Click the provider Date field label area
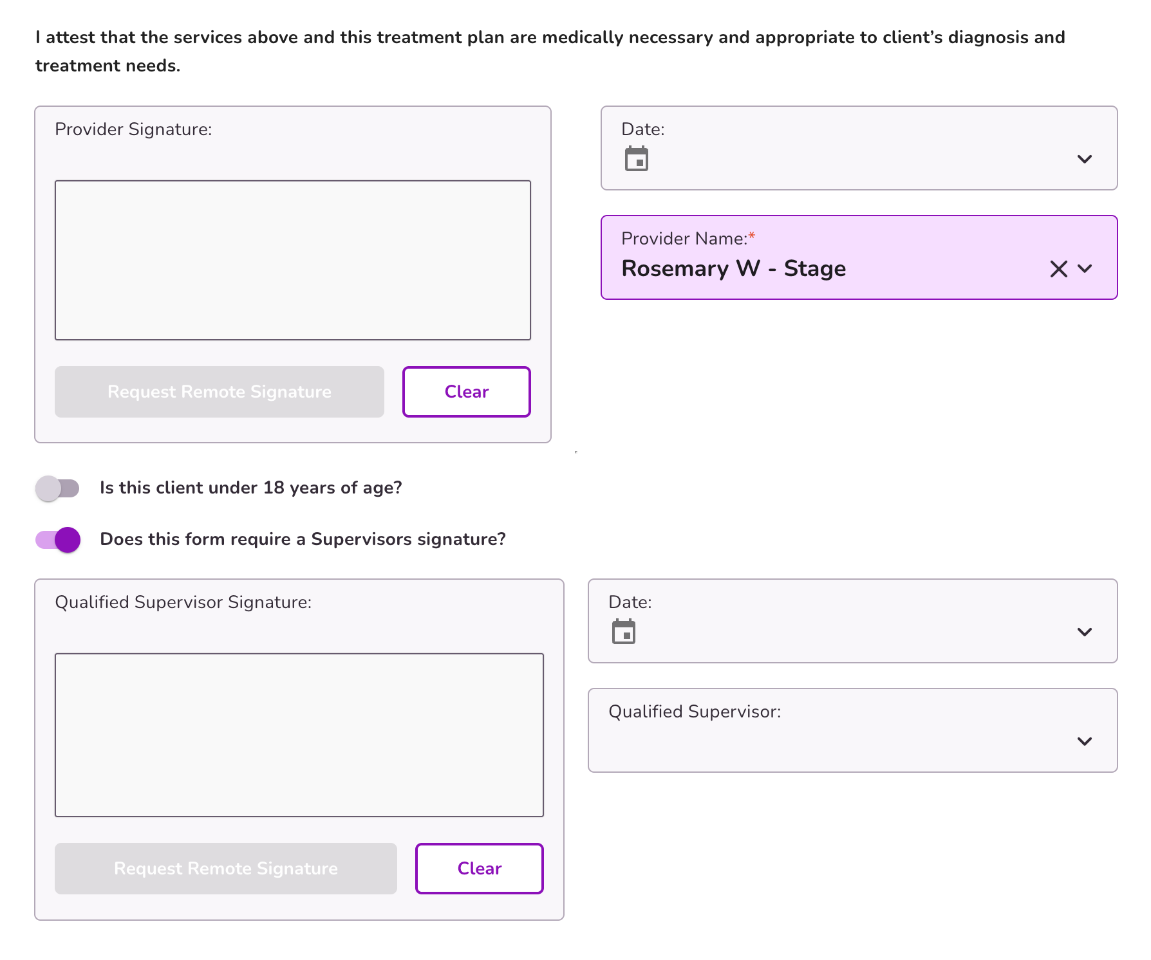Image resolution: width=1151 pixels, height=960 pixels. tap(643, 129)
